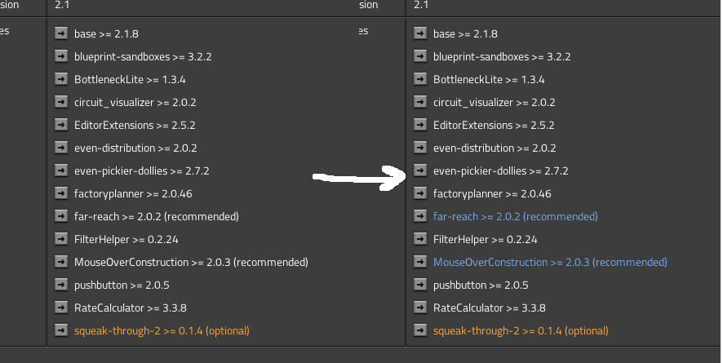Click arrow icon beside blueprint-sandboxes in right list
This screenshot has width=723, height=363.
420,56
